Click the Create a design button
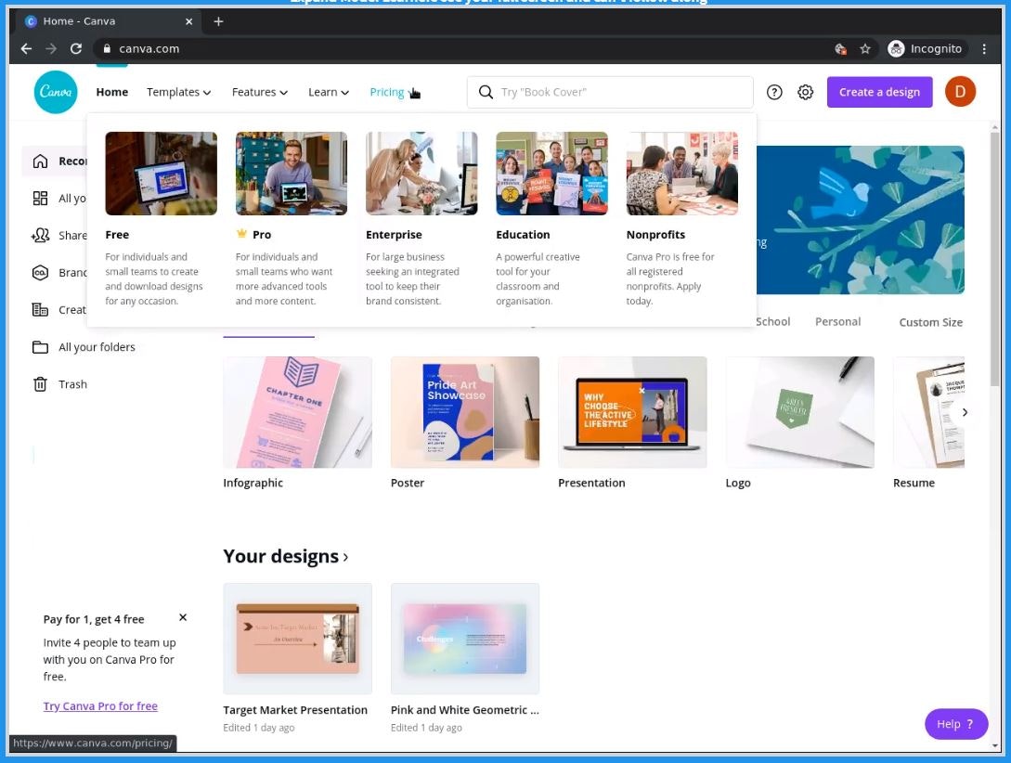Screen dimensions: 1011x763 pyautogui.click(x=879, y=92)
